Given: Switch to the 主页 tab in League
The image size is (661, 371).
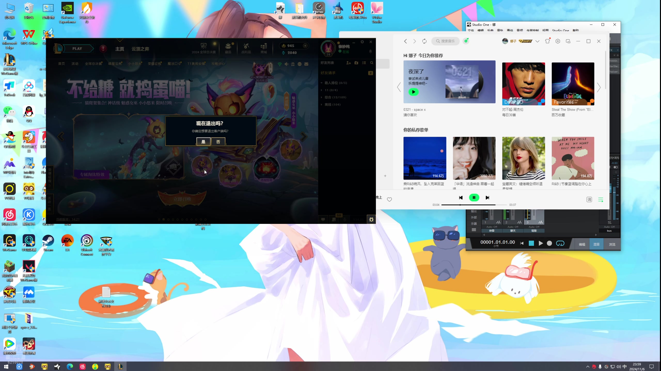Looking at the screenshot, I should pyautogui.click(x=120, y=49).
